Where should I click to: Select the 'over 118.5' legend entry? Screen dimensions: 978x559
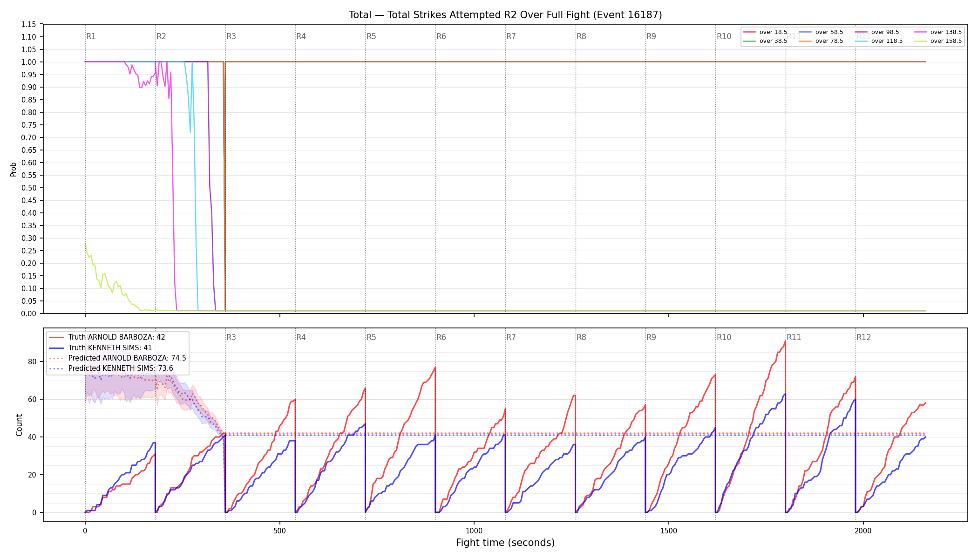879,41
